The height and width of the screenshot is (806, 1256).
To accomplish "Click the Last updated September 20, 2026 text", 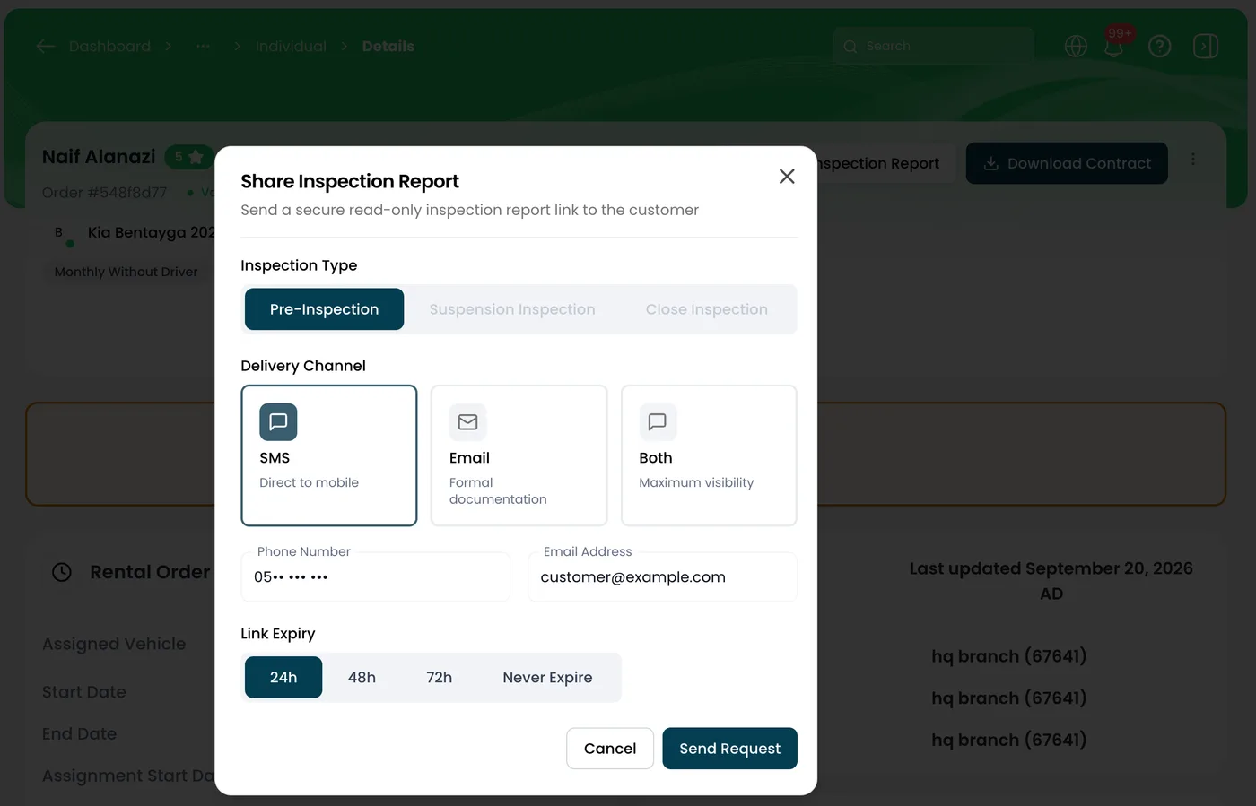I will pyautogui.click(x=1051, y=581).
